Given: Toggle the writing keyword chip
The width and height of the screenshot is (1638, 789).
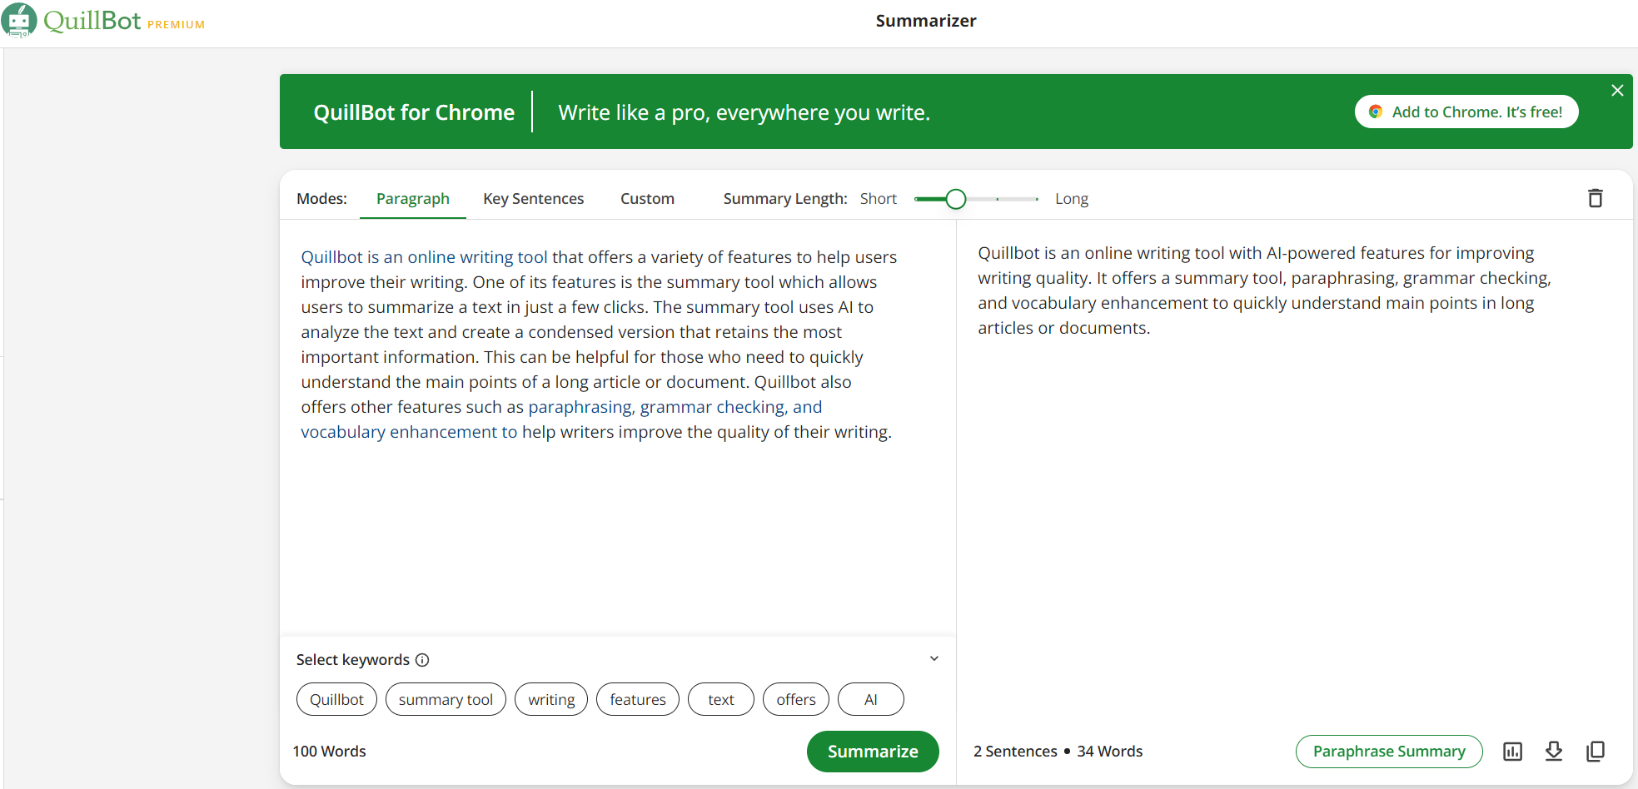Looking at the screenshot, I should pyautogui.click(x=551, y=699).
